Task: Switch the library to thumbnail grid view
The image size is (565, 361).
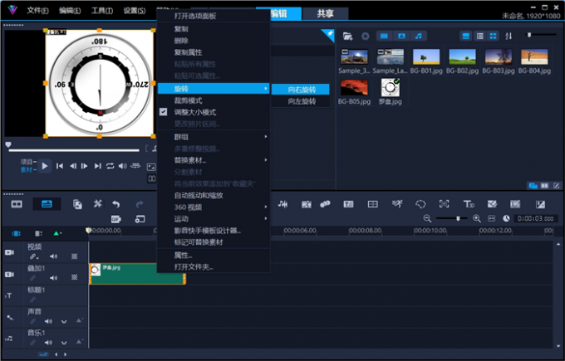Action: [493, 36]
